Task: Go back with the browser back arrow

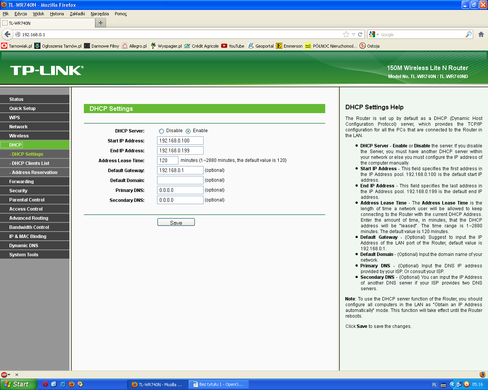Action: tap(7, 34)
